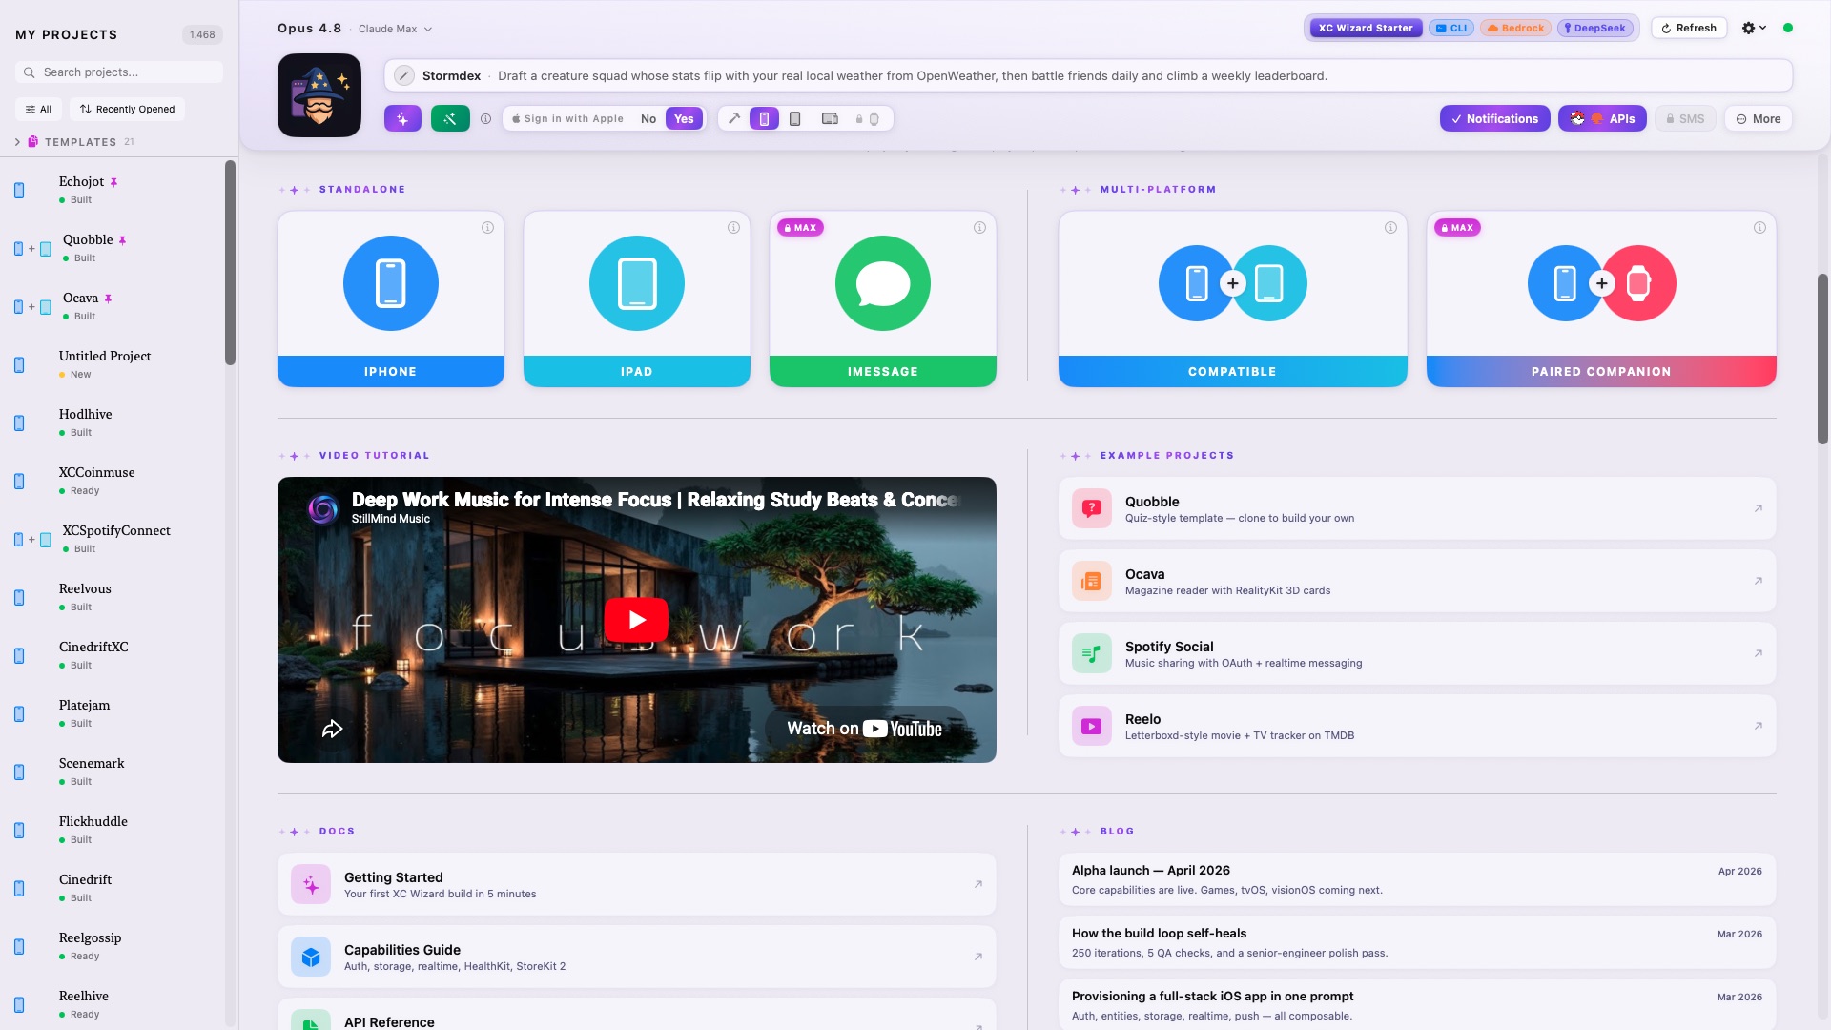
Task: Open the XCSpotifyConnect project
Action: (x=114, y=539)
